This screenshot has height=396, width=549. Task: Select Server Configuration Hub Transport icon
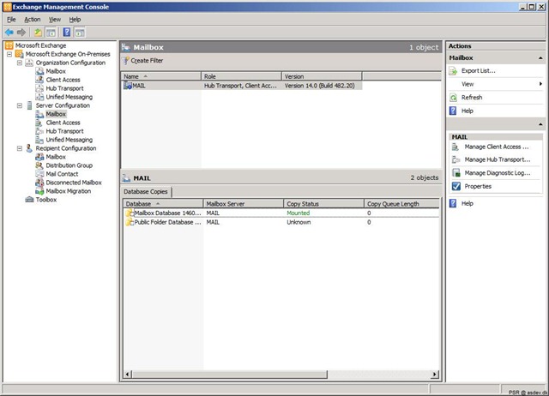pos(39,131)
